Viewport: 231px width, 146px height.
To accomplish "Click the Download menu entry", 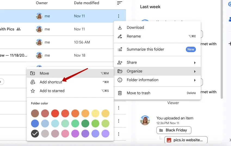I will tap(157, 28).
